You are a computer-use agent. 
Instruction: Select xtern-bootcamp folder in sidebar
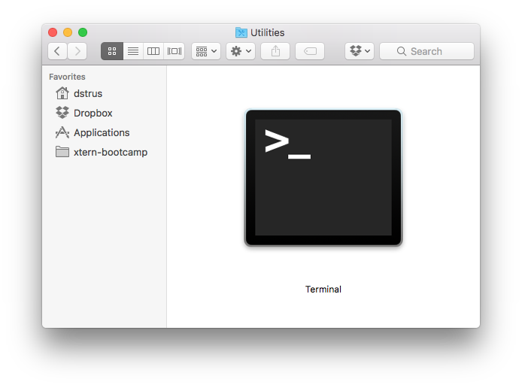(x=110, y=152)
